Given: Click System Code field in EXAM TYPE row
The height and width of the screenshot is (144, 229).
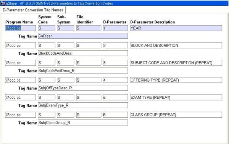Looking at the screenshot, I should 47,97.
